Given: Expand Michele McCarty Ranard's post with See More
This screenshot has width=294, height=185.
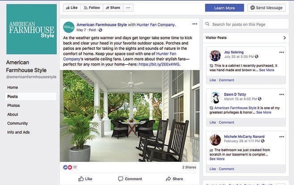Looking at the screenshot, I should tap(217, 159).
